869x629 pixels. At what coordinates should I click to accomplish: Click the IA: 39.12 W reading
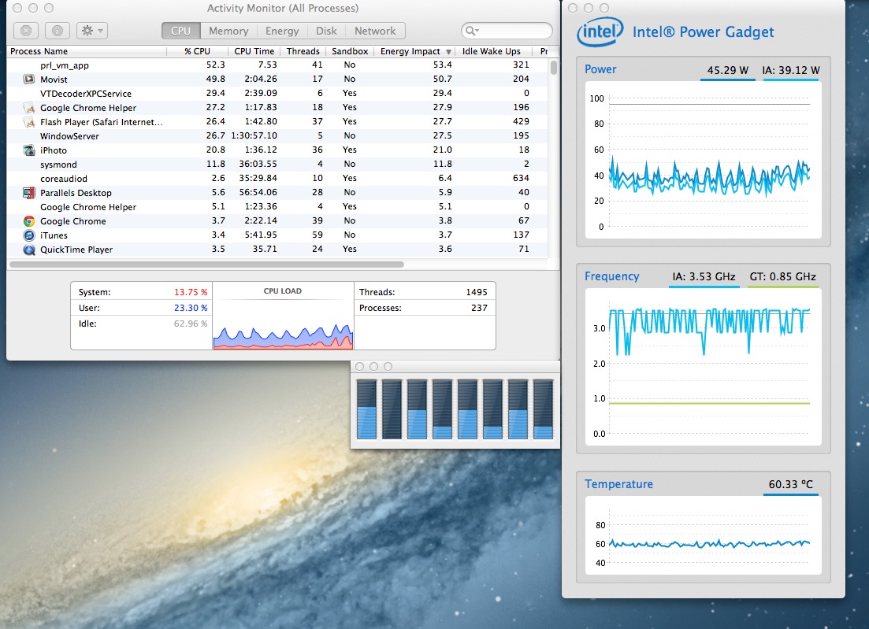click(791, 70)
